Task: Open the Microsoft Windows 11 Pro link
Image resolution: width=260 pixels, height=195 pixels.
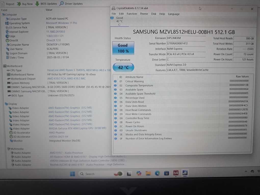Action: 61,23
